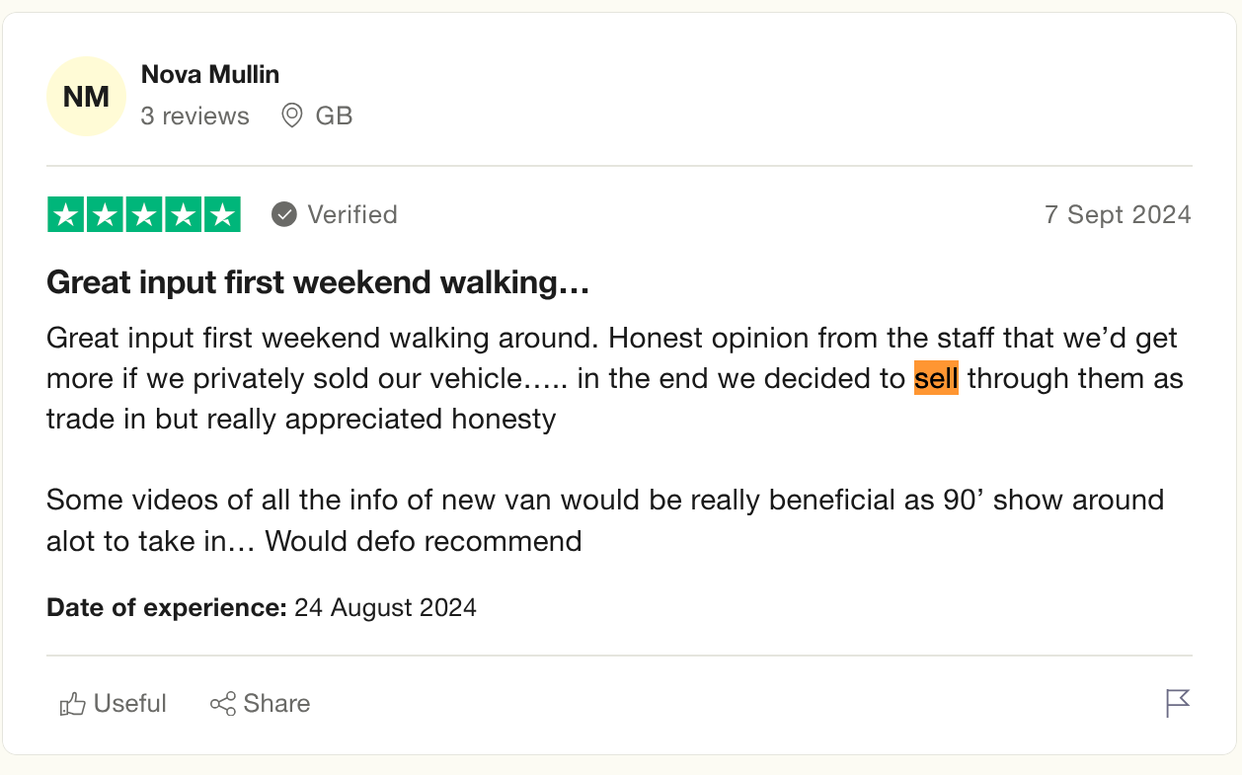This screenshot has width=1242, height=775.
Task: Click the Verified checkmark badge icon
Action: (284, 214)
